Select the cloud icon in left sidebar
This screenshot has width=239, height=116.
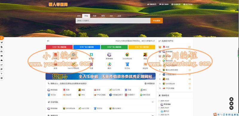coord(1,60)
